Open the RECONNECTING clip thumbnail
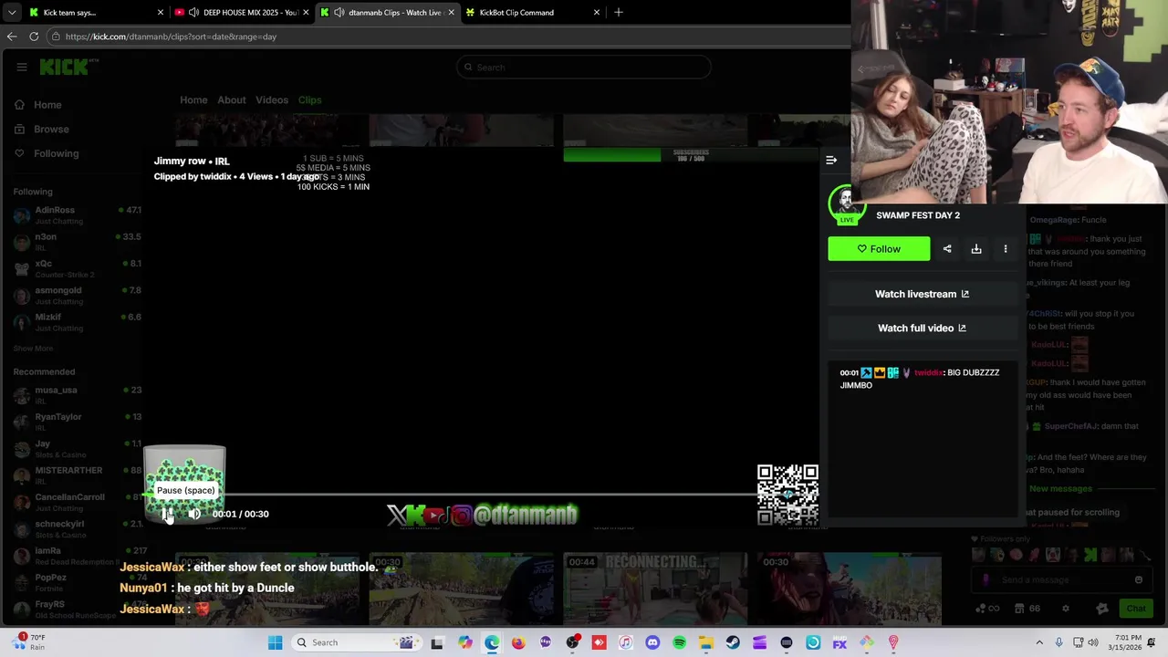Screen dimensions: 1168x657 [655, 589]
